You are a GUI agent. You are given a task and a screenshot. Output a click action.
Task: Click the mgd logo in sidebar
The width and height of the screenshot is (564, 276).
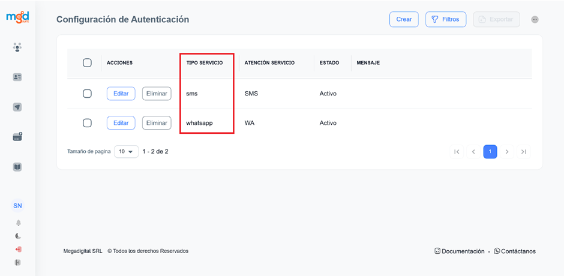[x=17, y=17]
